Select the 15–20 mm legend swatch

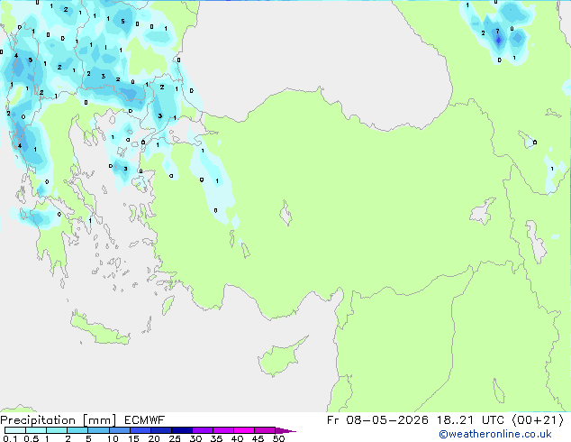(x=140, y=430)
